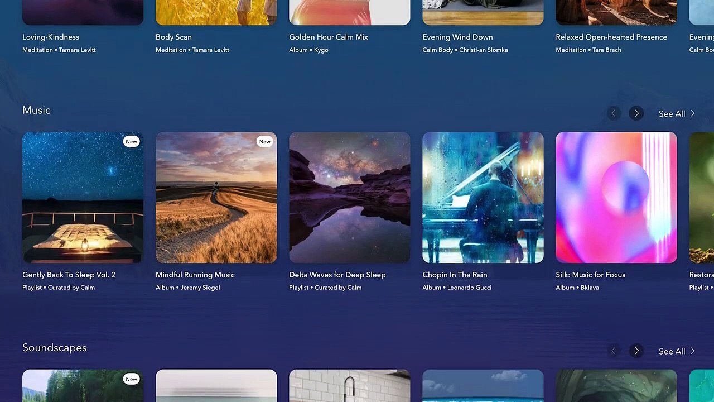The height and width of the screenshot is (402, 714).
Task: Click the Relaxed Open-hearted Presence title
Action: (611, 37)
